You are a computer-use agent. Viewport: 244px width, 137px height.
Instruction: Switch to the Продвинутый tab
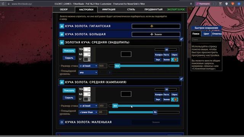point(153,10)
